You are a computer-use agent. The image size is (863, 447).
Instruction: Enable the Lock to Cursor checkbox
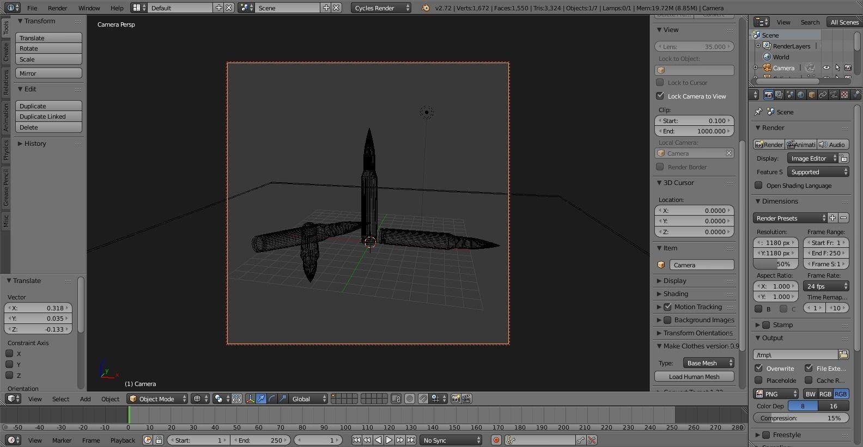click(x=660, y=82)
